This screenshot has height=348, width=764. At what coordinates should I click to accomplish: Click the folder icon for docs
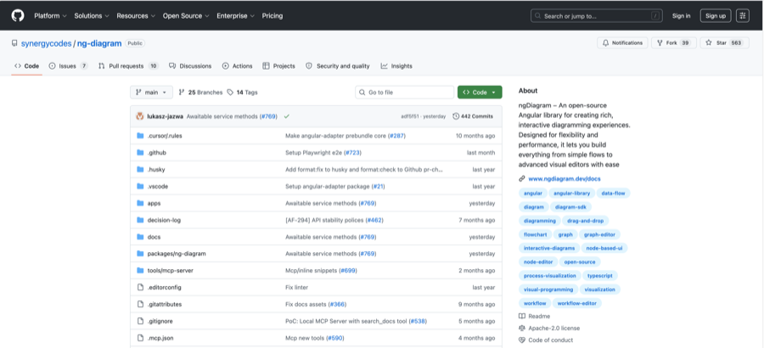[140, 237]
